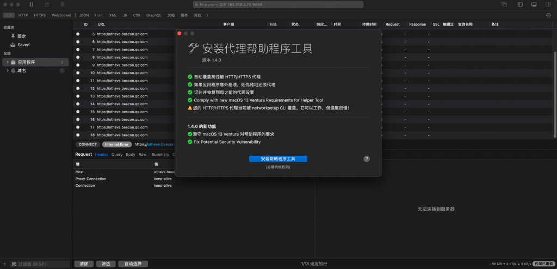Click the status dot on row 12

click(78, 88)
